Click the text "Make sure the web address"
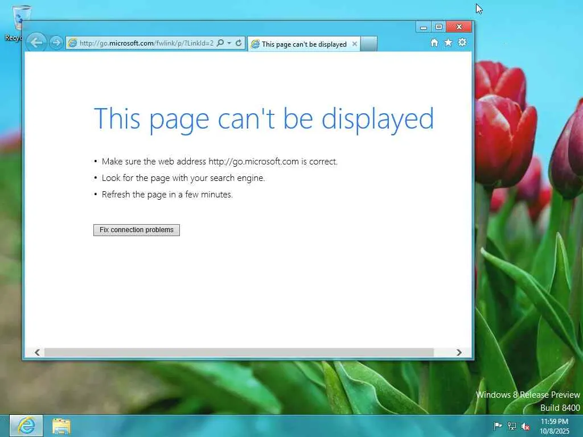583x437 pixels. [154, 162]
